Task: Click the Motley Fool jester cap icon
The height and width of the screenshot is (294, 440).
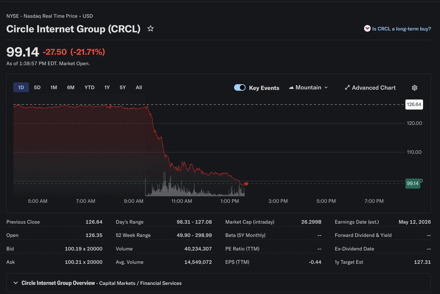Action: [367, 29]
